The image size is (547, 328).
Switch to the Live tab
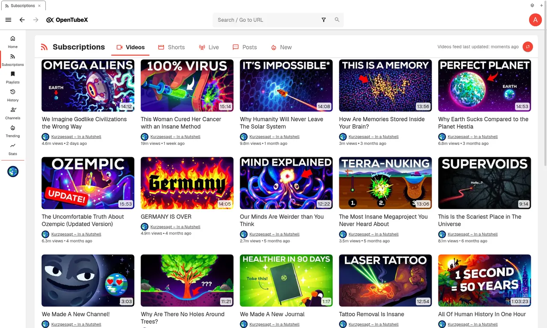[209, 47]
